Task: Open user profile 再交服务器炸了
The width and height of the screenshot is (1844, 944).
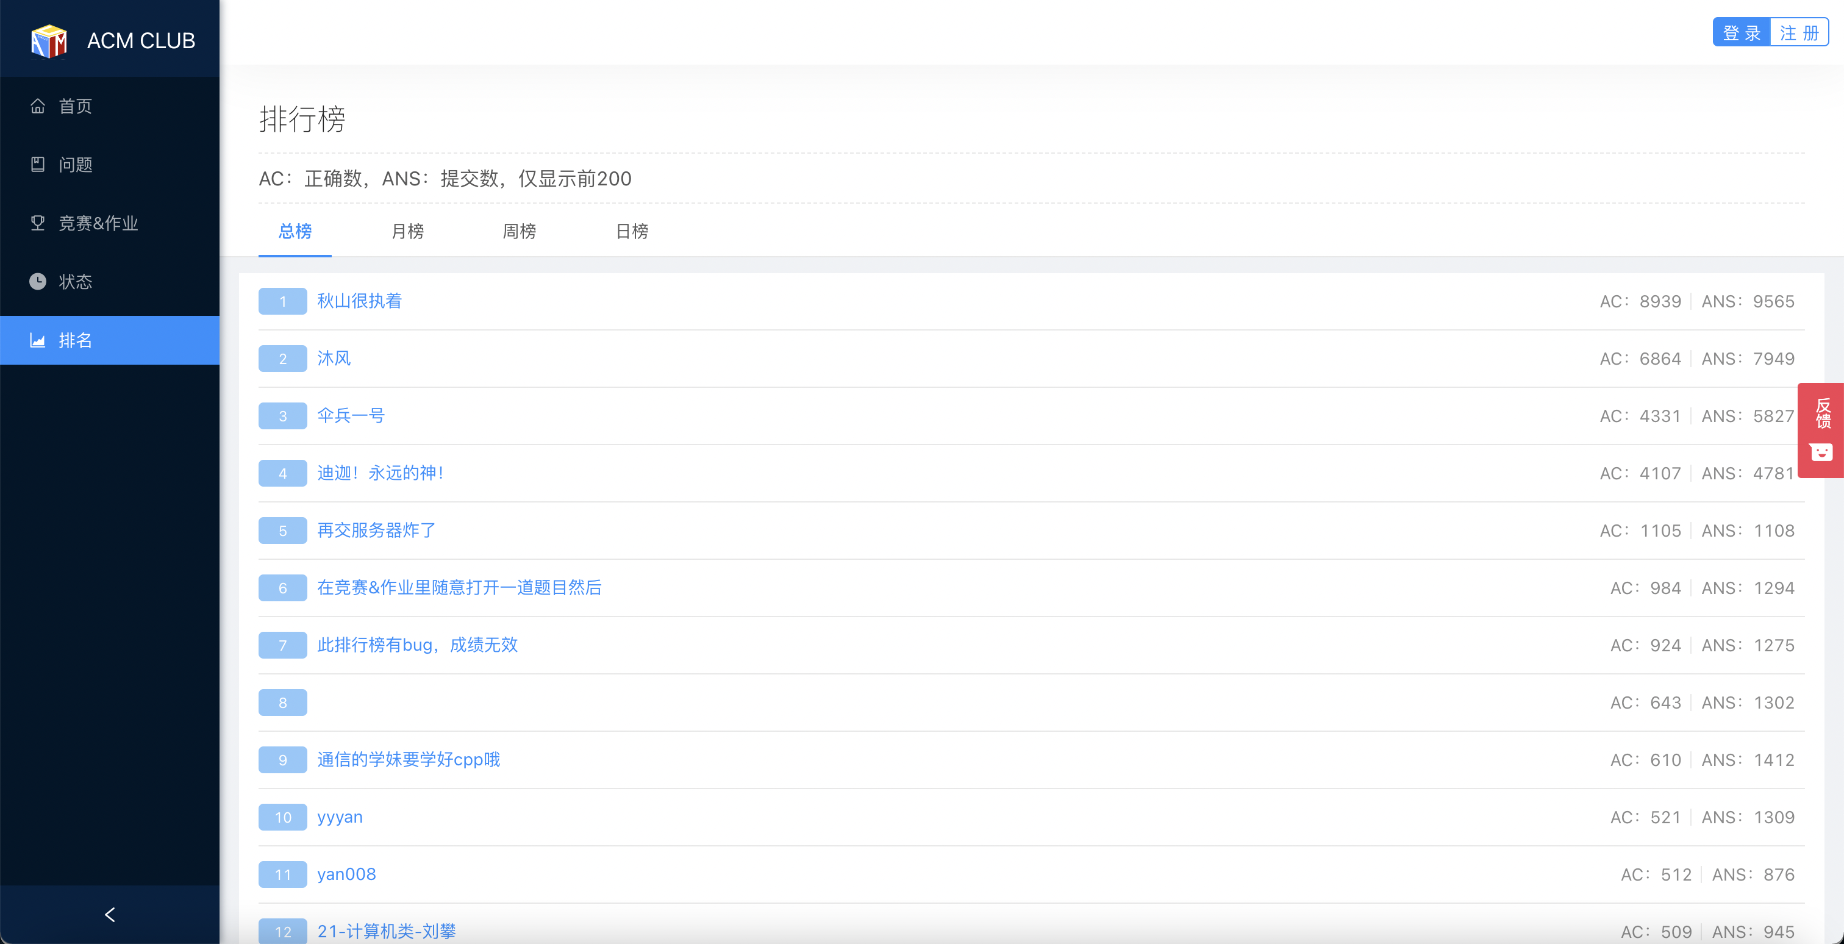Action: (x=376, y=531)
